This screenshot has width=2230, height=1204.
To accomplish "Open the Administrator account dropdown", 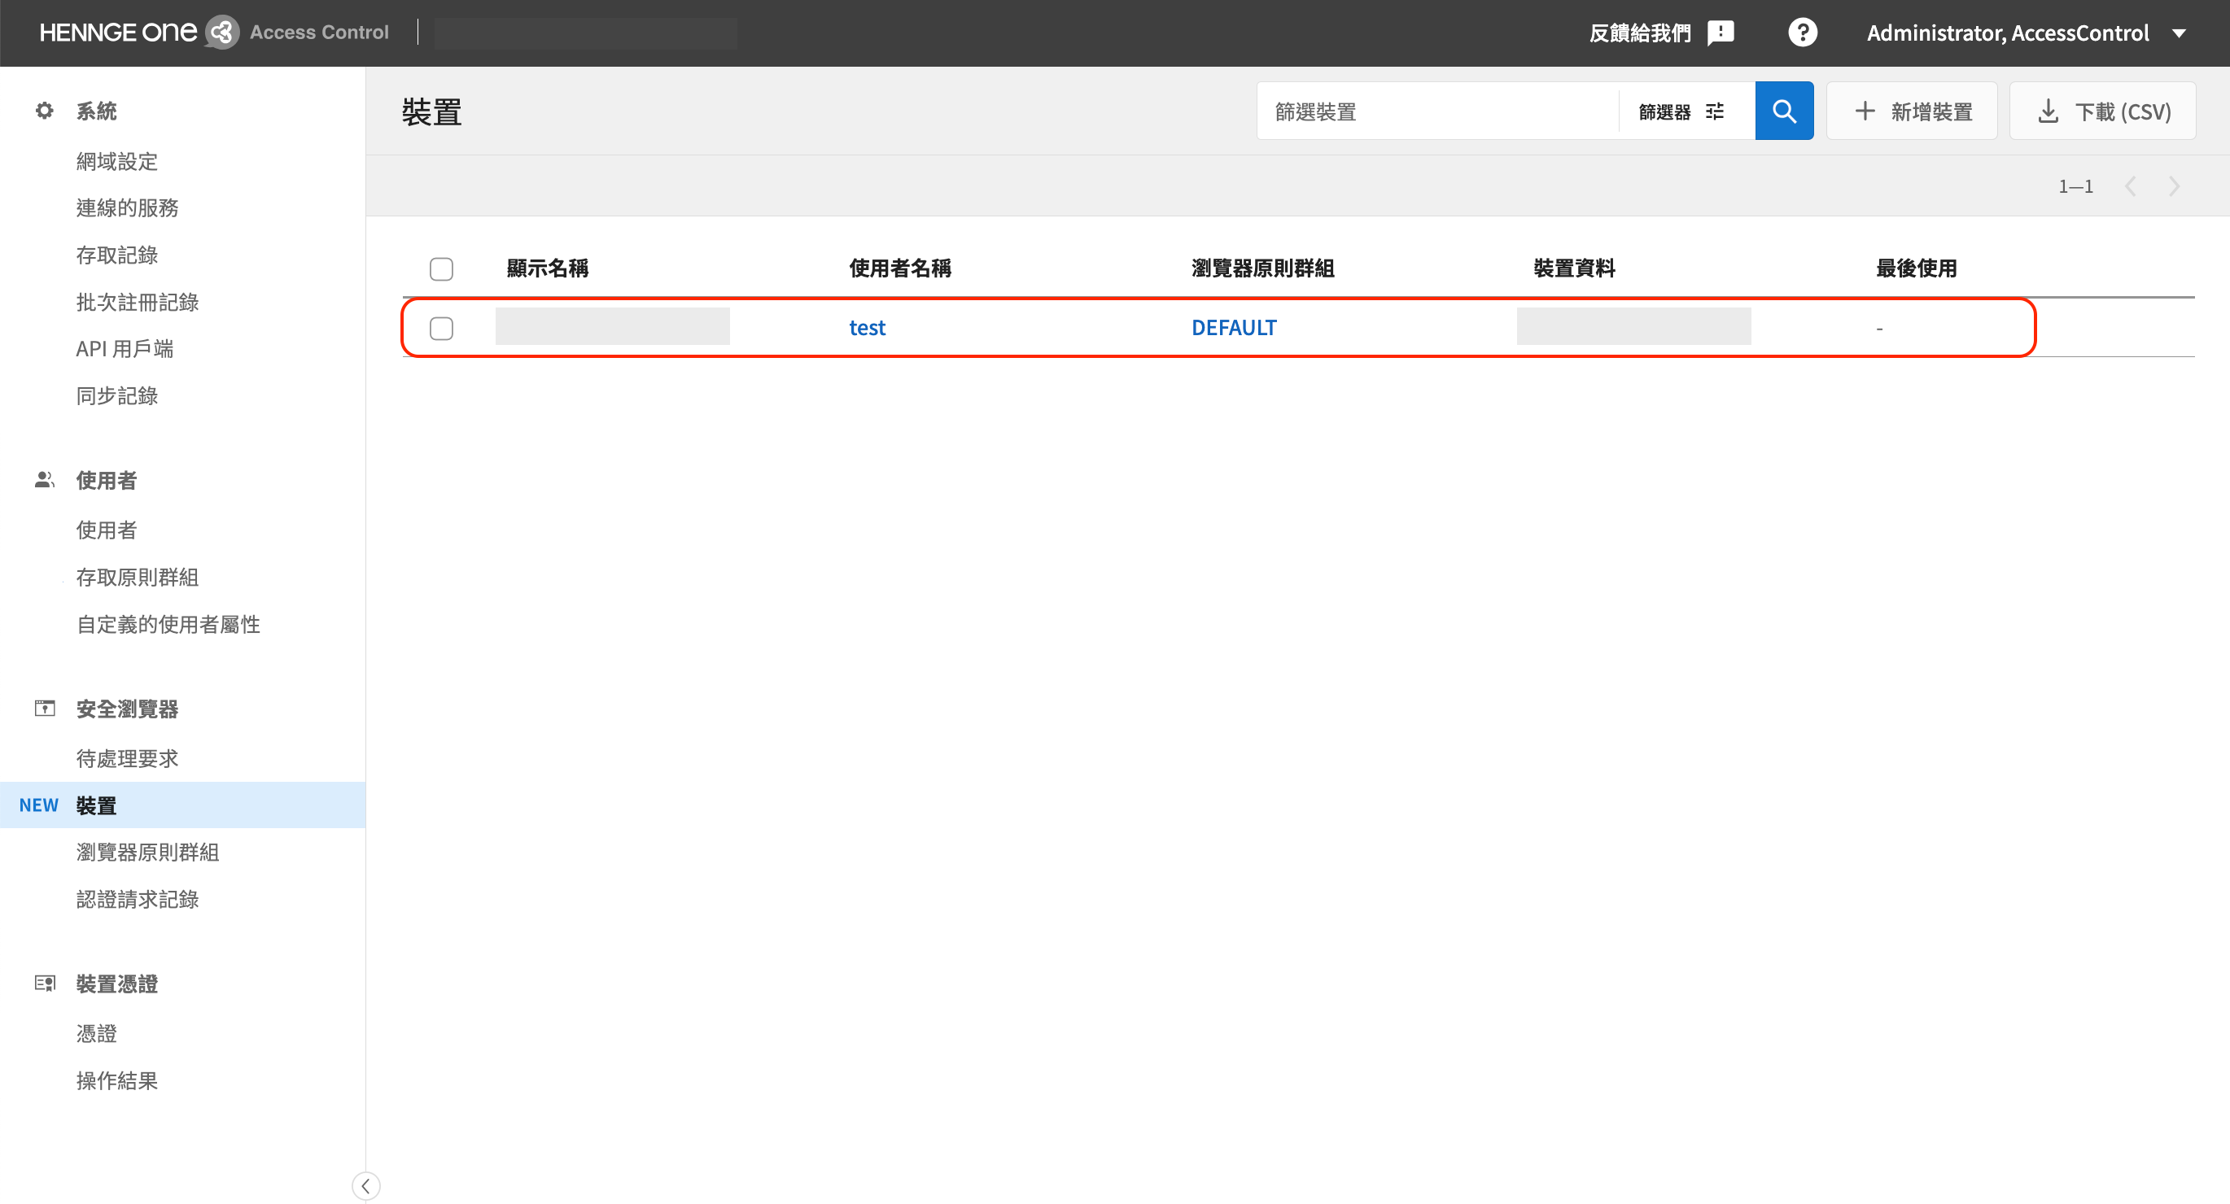I will (x=2027, y=33).
